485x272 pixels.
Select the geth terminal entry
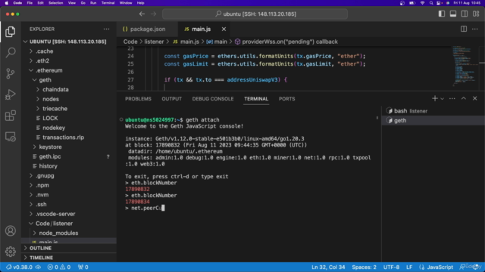tap(433, 121)
